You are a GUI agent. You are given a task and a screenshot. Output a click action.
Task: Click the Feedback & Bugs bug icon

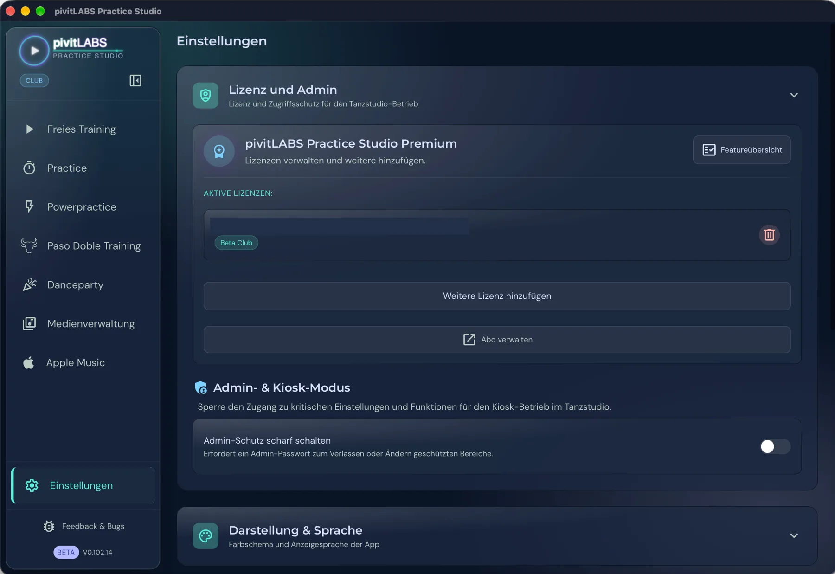coord(49,526)
